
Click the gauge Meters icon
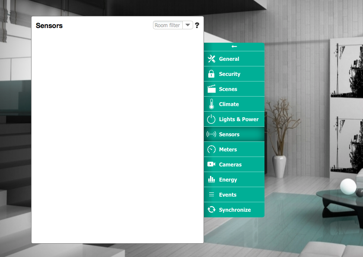211,150
